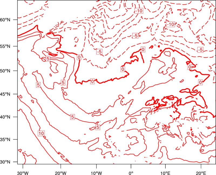Image resolution: width=216 pixels, height=175 pixels.
Task: Pick the 20°E longitude axis label
Action: click(x=201, y=173)
